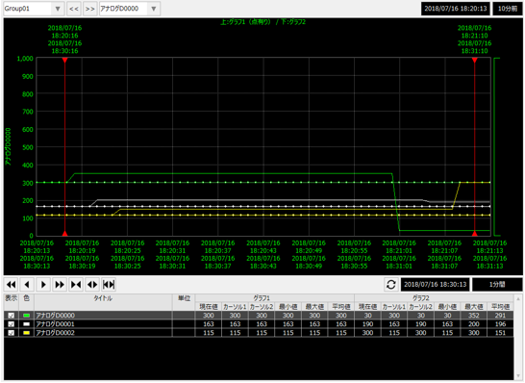Click the graph title 上:グラフ1 / 下:グラフ2

tap(262, 22)
